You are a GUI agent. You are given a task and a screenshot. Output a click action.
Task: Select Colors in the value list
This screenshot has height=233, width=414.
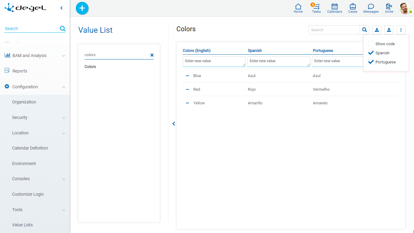(x=90, y=67)
